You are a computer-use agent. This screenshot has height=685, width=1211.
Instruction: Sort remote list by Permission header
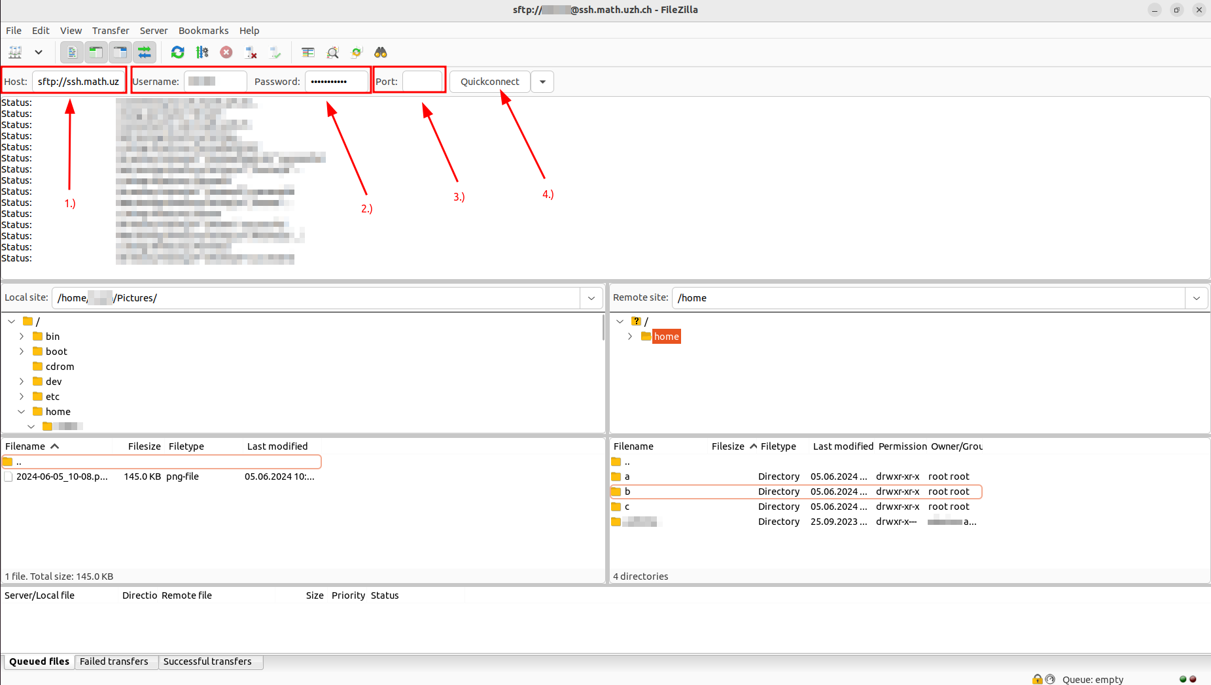[x=902, y=446]
